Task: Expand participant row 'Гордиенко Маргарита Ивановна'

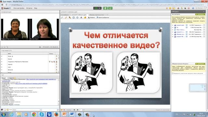Action: [2, 62]
